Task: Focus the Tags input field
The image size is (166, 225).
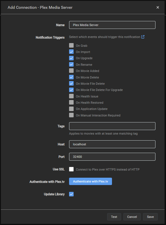Action: click(112, 126)
